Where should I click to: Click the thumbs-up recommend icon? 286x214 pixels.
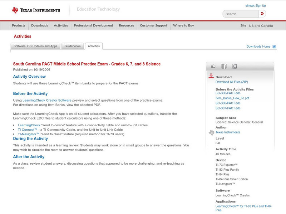click(213, 66)
